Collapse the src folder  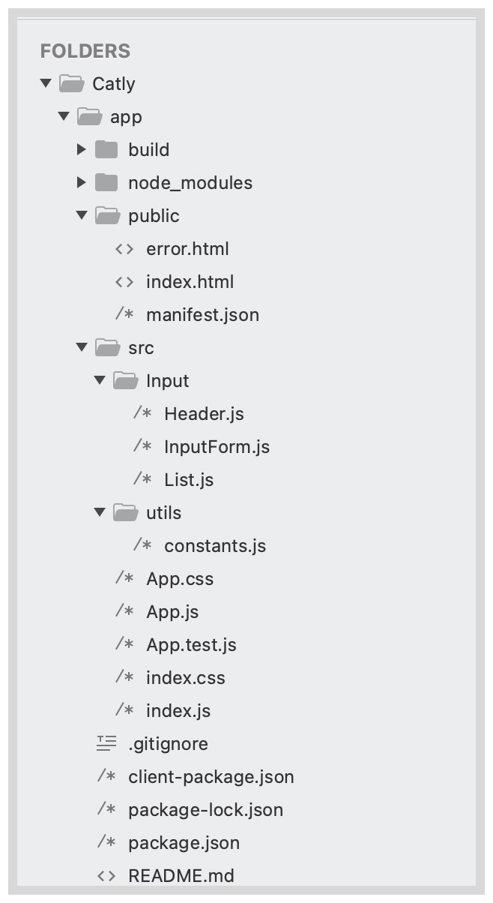tap(81, 347)
